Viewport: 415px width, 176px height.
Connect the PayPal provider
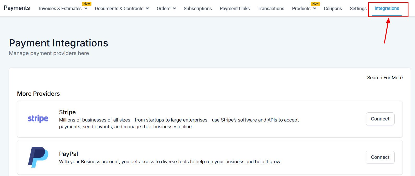coord(380,157)
